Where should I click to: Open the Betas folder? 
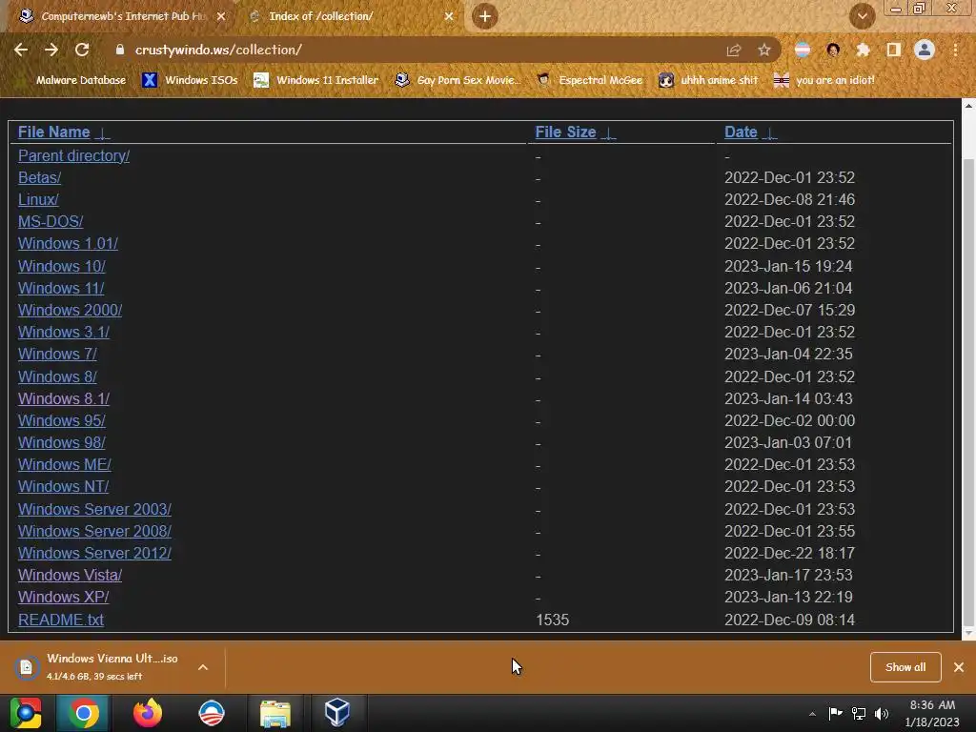click(x=39, y=177)
